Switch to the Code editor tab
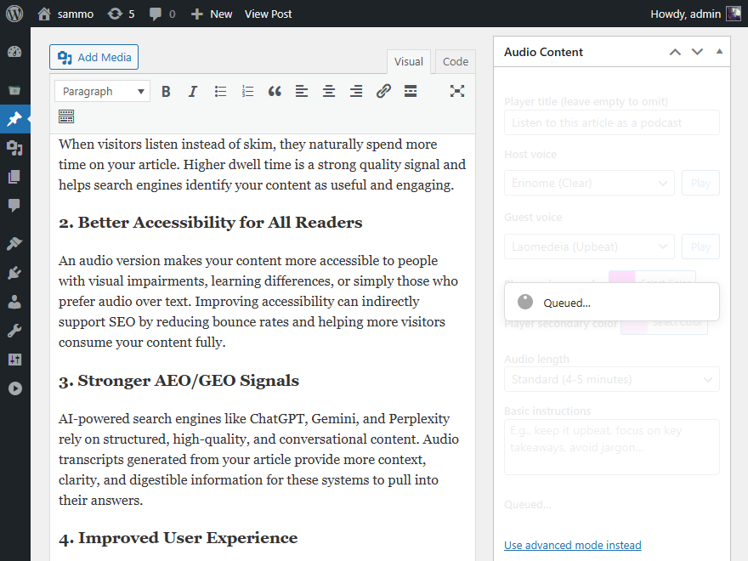Viewport: 748px width, 561px height. click(x=456, y=61)
